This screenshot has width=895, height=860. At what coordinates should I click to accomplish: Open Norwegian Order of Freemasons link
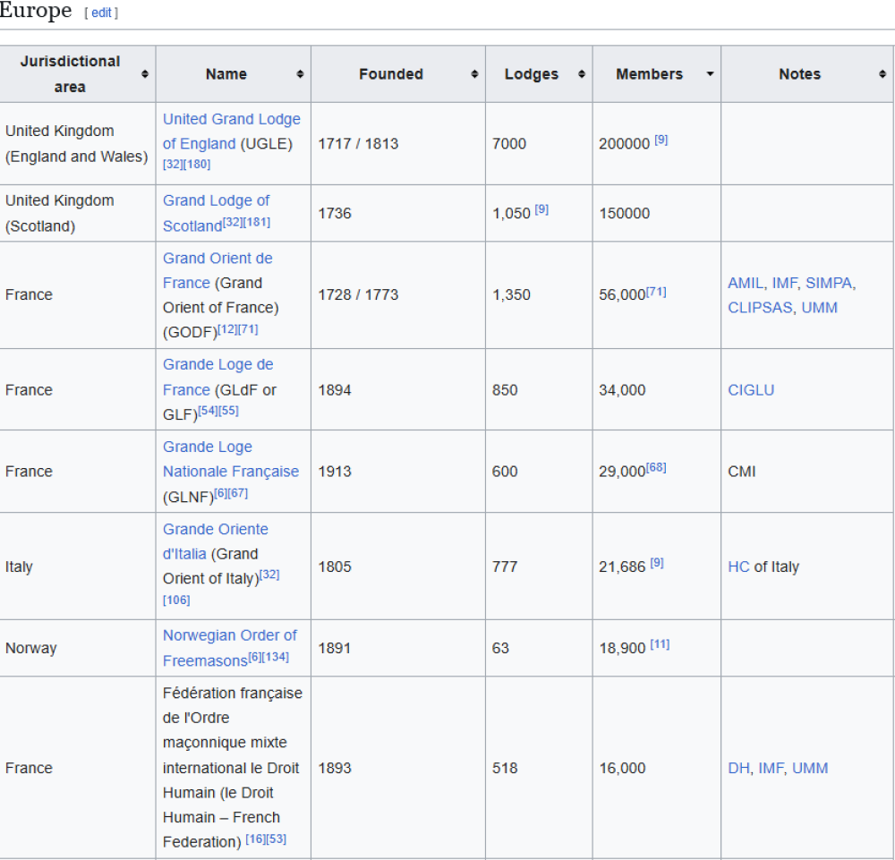coord(229,648)
